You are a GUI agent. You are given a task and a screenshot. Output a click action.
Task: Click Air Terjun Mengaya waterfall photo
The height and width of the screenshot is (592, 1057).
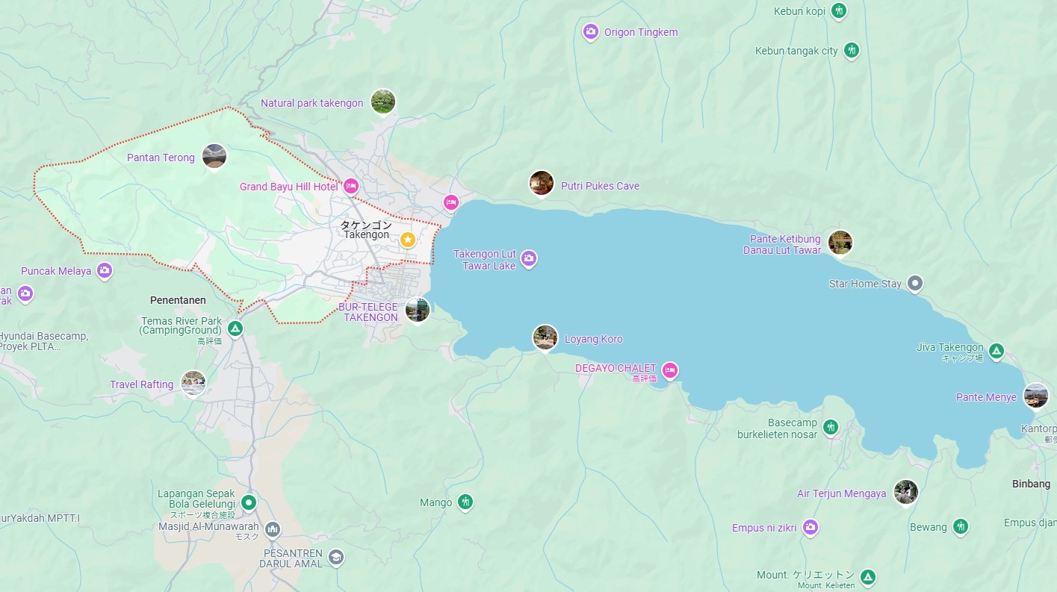tap(905, 492)
